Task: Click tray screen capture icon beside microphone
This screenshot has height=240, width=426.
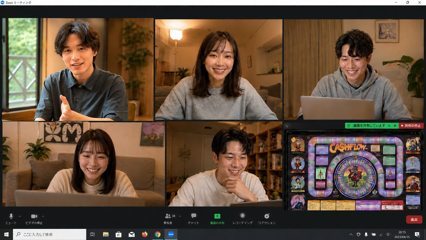Action: [x=358, y=234]
